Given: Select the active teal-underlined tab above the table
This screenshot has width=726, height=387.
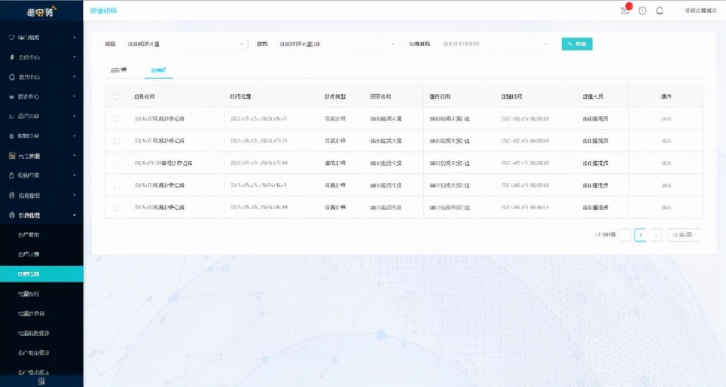Looking at the screenshot, I should tap(158, 70).
